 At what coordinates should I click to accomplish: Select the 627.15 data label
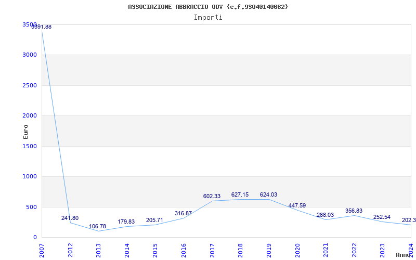(x=240, y=194)
